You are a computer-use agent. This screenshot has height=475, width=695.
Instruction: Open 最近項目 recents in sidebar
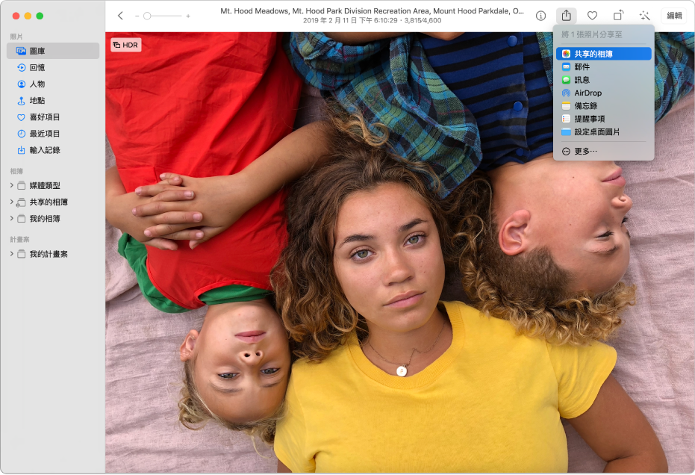53,134
